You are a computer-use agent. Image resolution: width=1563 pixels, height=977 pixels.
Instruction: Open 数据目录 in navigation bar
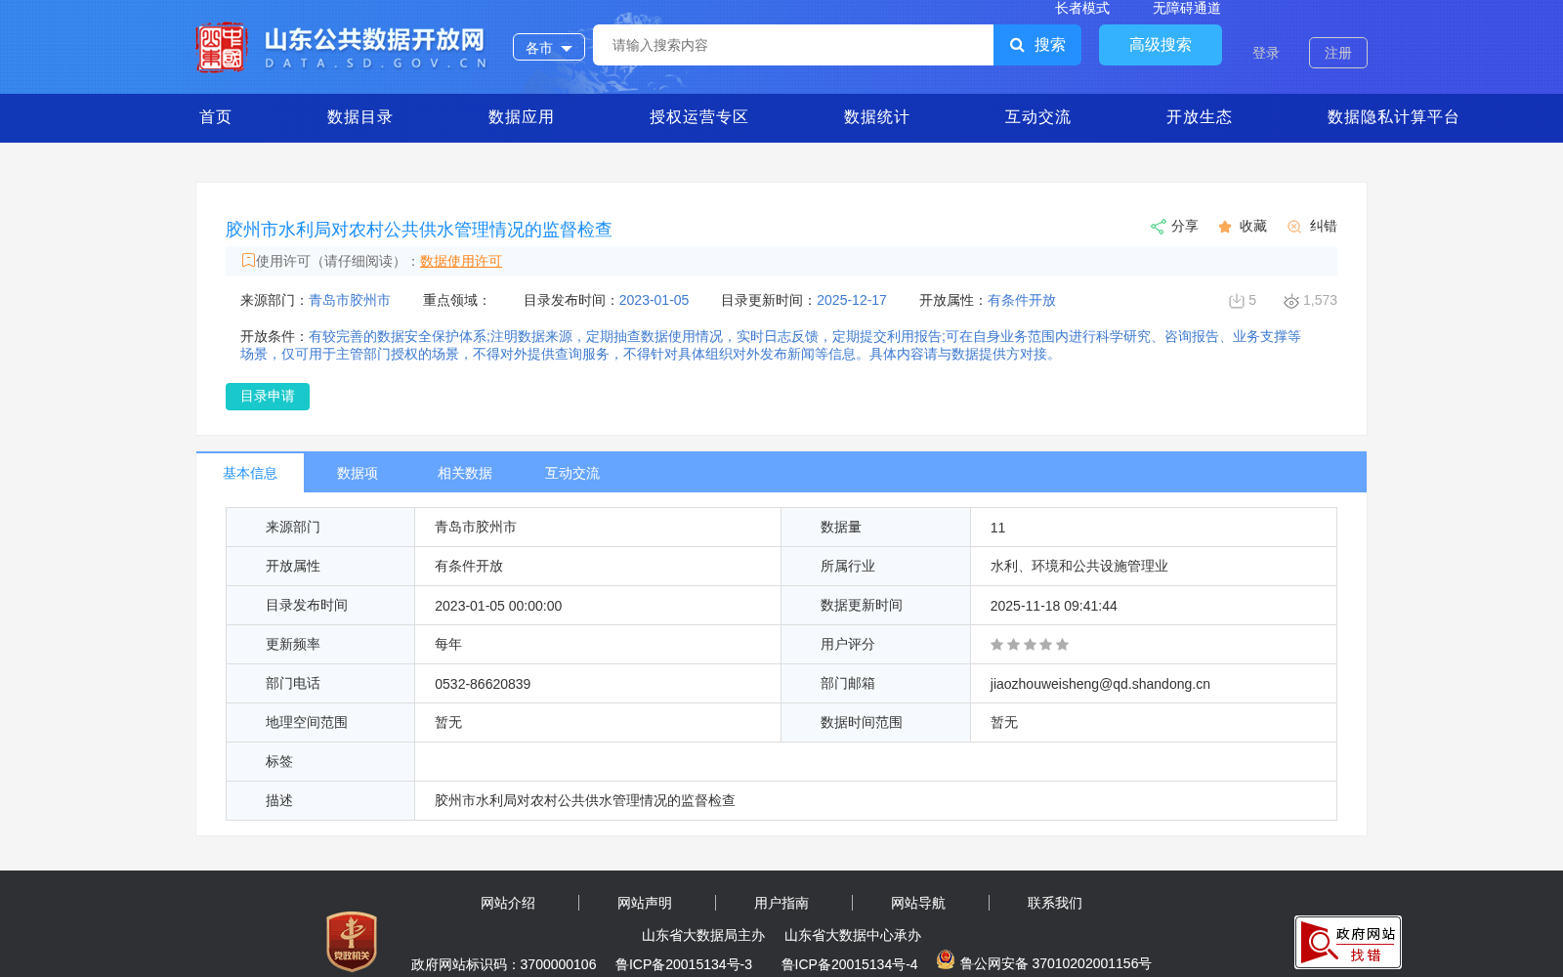[359, 117]
